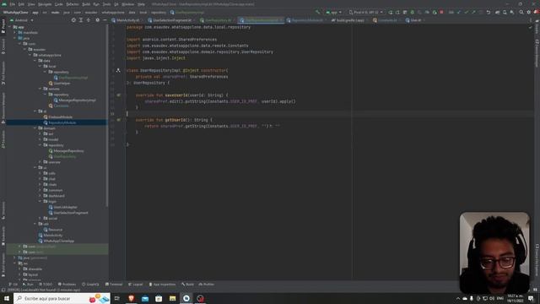Click override gutter icon beside saveUserId
This screenshot has height=304, width=540.
(118, 95)
